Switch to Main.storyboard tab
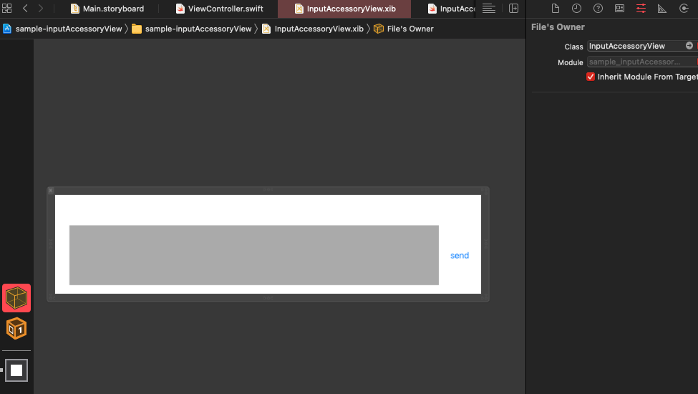This screenshot has width=698, height=394. (107, 9)
